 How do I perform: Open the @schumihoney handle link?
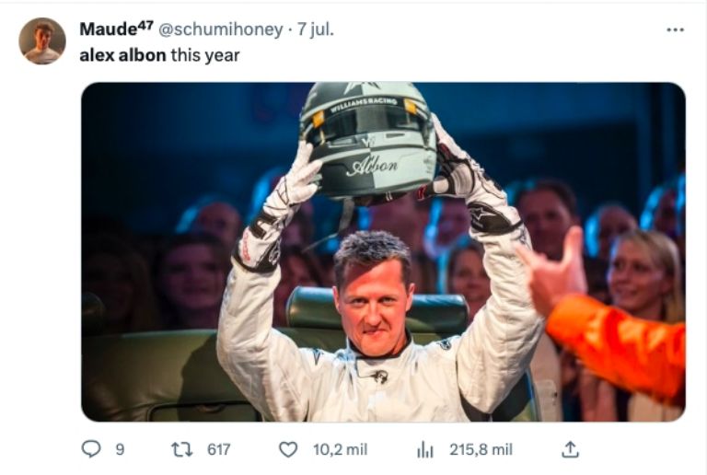click(x=220, y=29)
